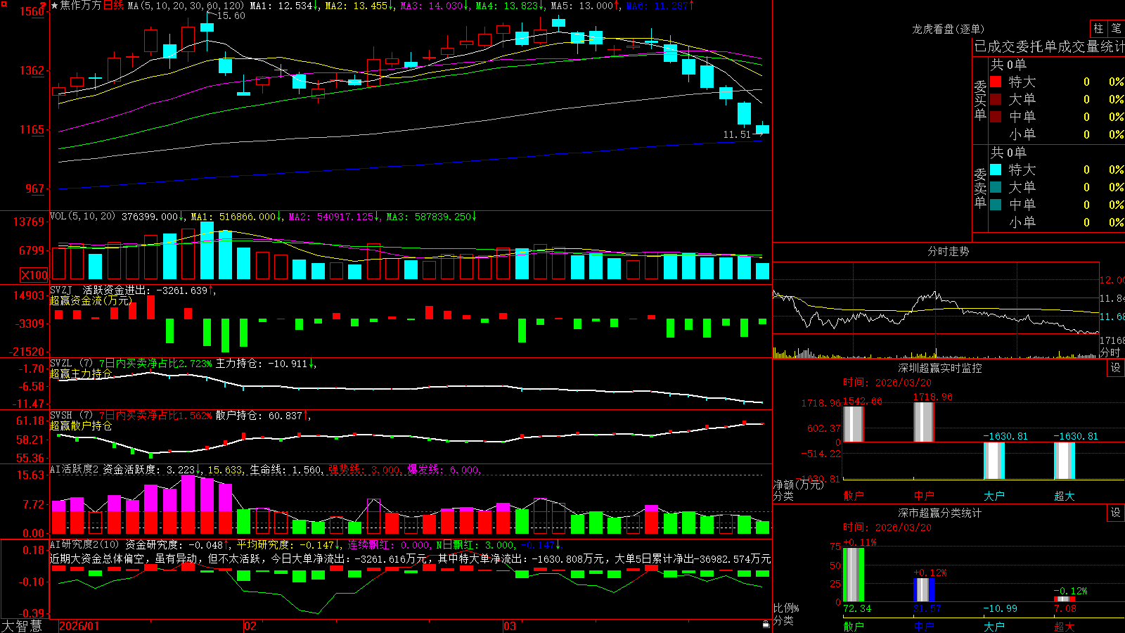
Task: Select the MA(5,10,20,30,60,120) indicator label
Action: click(x=186, y=6)
